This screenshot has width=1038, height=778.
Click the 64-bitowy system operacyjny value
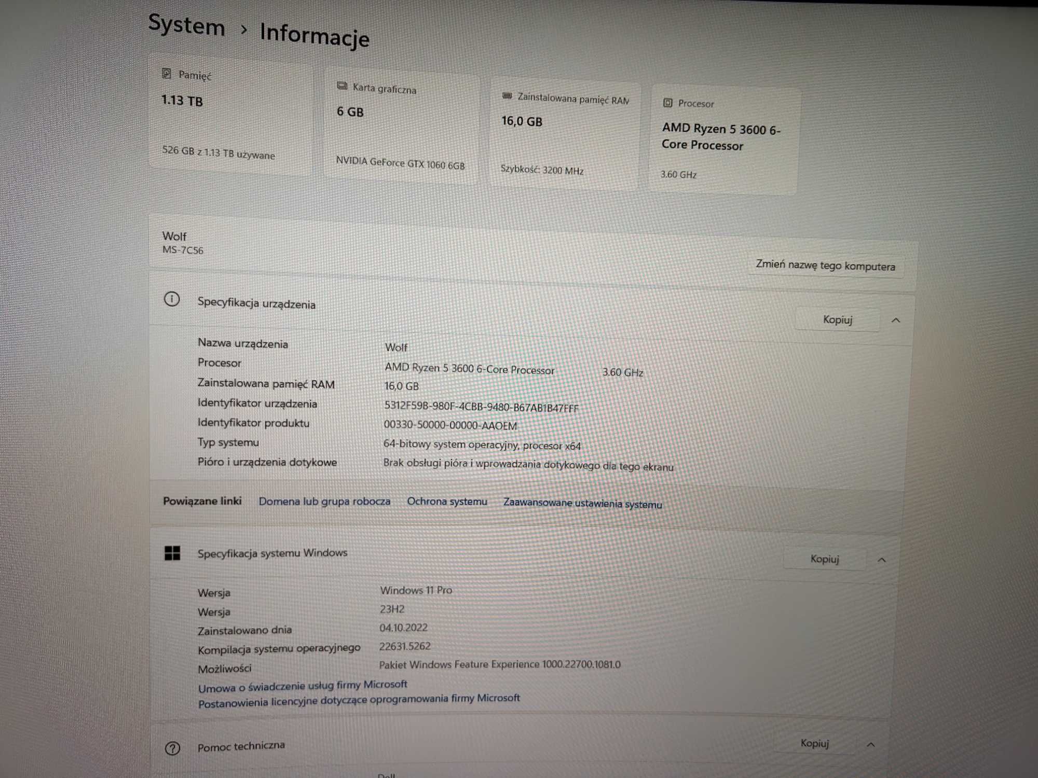(x=482, y=444)
